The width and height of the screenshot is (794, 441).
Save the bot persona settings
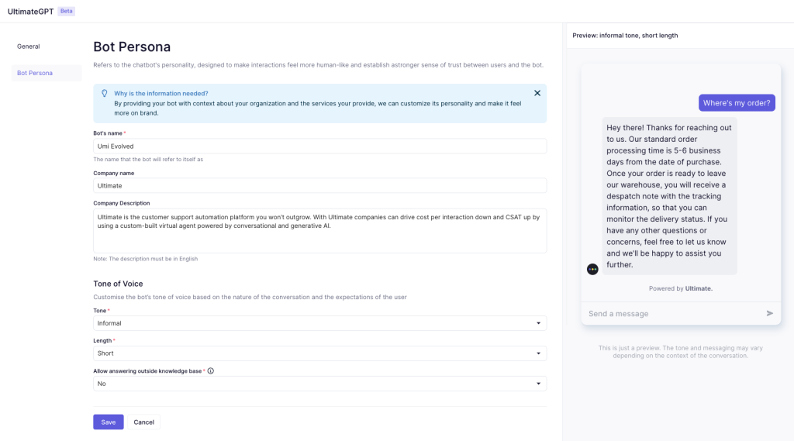pos(109,422)
